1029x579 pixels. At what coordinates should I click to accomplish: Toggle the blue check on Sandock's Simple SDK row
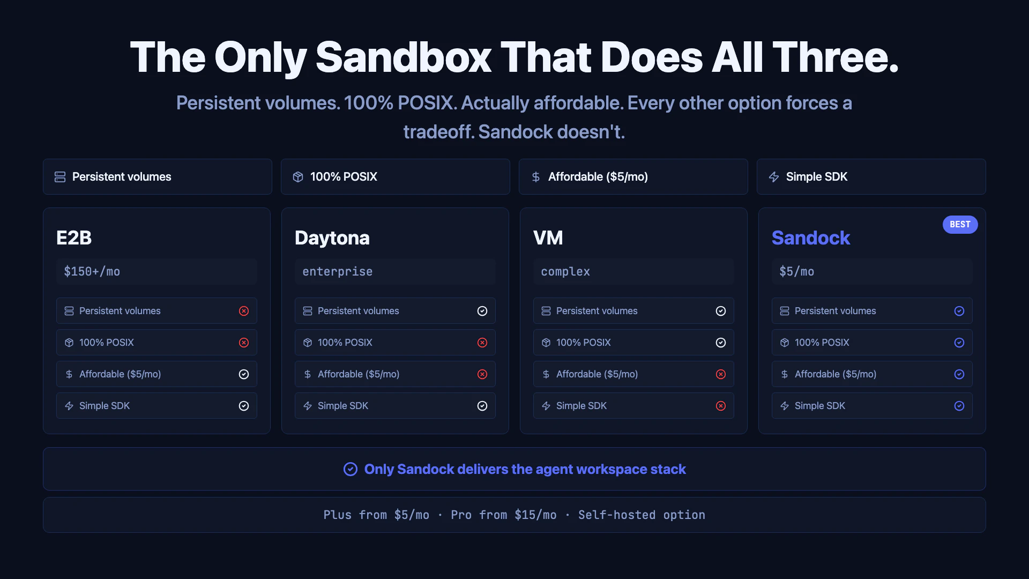point(959,406)
